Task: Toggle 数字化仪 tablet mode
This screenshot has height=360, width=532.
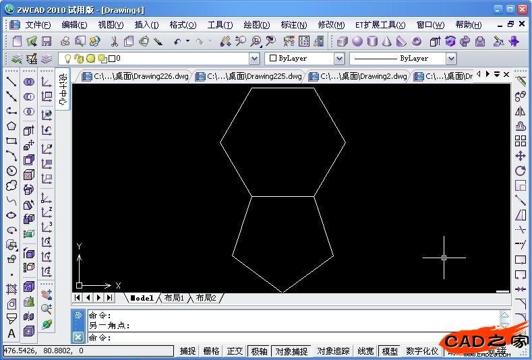Action: (422, 351)
